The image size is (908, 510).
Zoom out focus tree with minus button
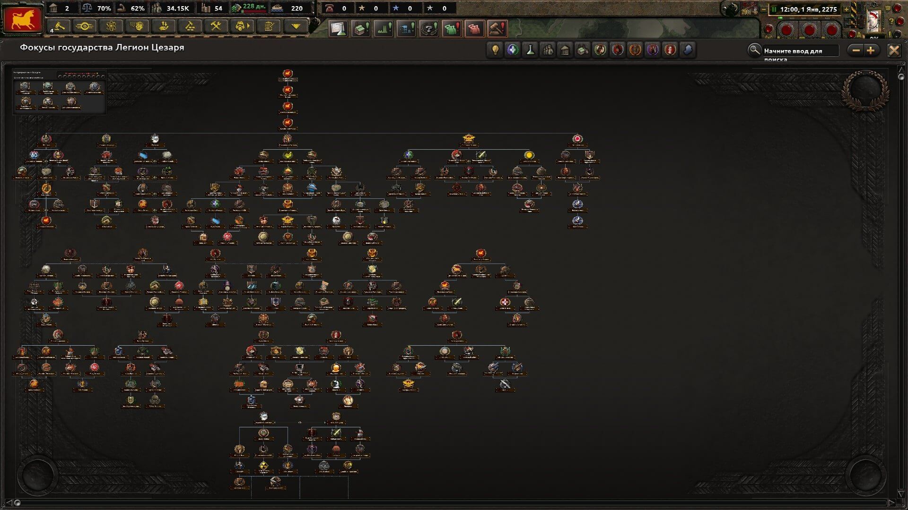tap(856, 50)
